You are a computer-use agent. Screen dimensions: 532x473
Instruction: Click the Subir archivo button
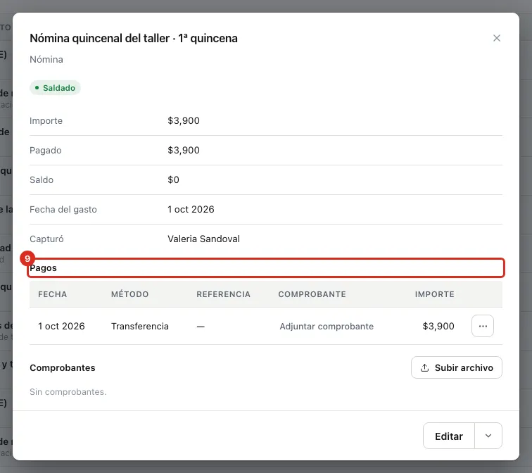coord(456,367)
